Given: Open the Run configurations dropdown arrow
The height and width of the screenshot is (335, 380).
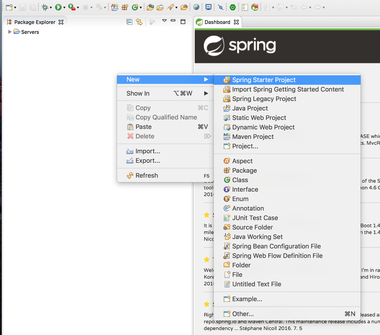Looking at the screenshot, I should coord(64,8).
